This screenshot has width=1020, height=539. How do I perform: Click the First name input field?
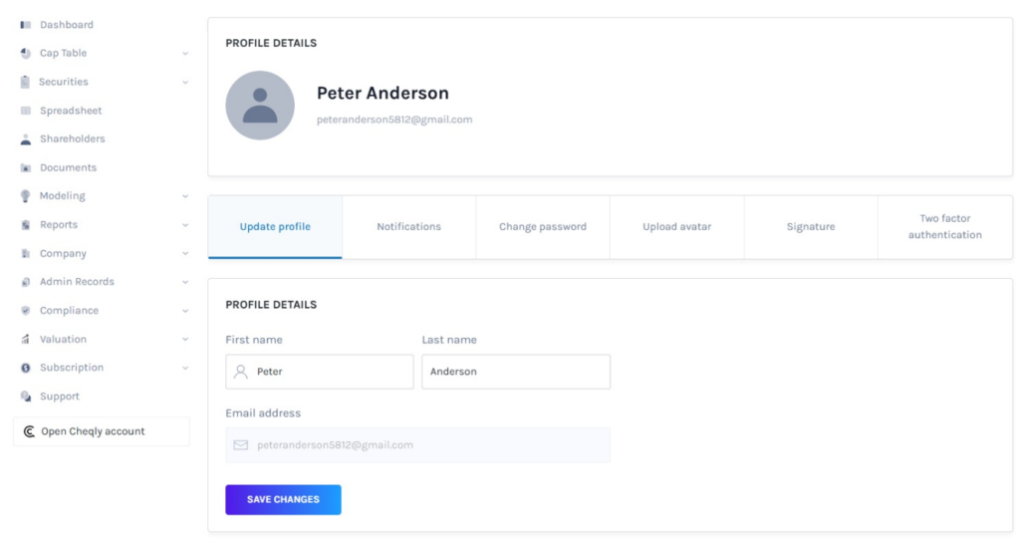tap(320, 372)
